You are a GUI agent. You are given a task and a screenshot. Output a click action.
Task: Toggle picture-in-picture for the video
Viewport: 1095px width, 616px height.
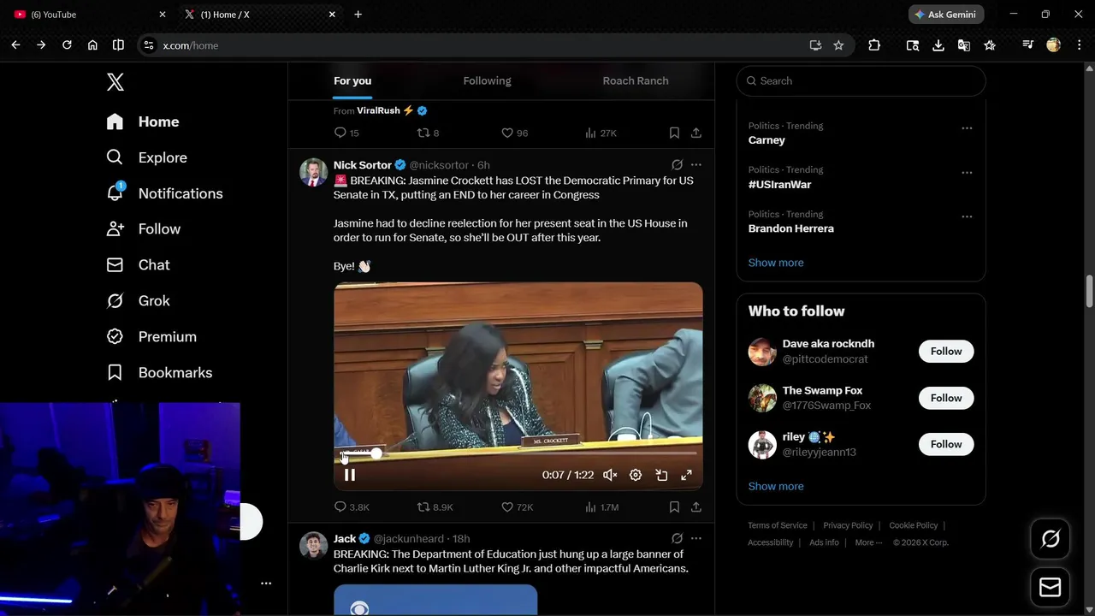click(661, 475)
